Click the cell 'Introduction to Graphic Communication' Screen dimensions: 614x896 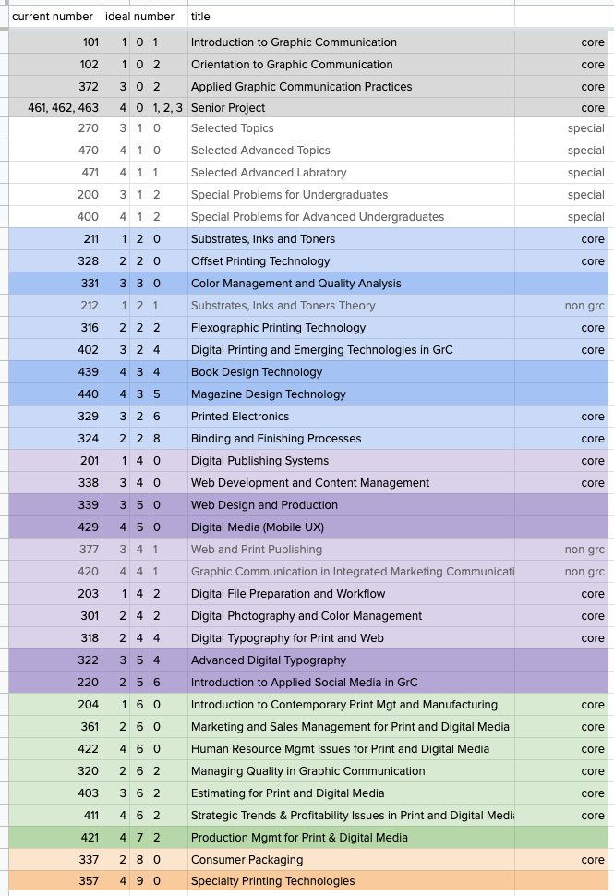pos(351,42)
